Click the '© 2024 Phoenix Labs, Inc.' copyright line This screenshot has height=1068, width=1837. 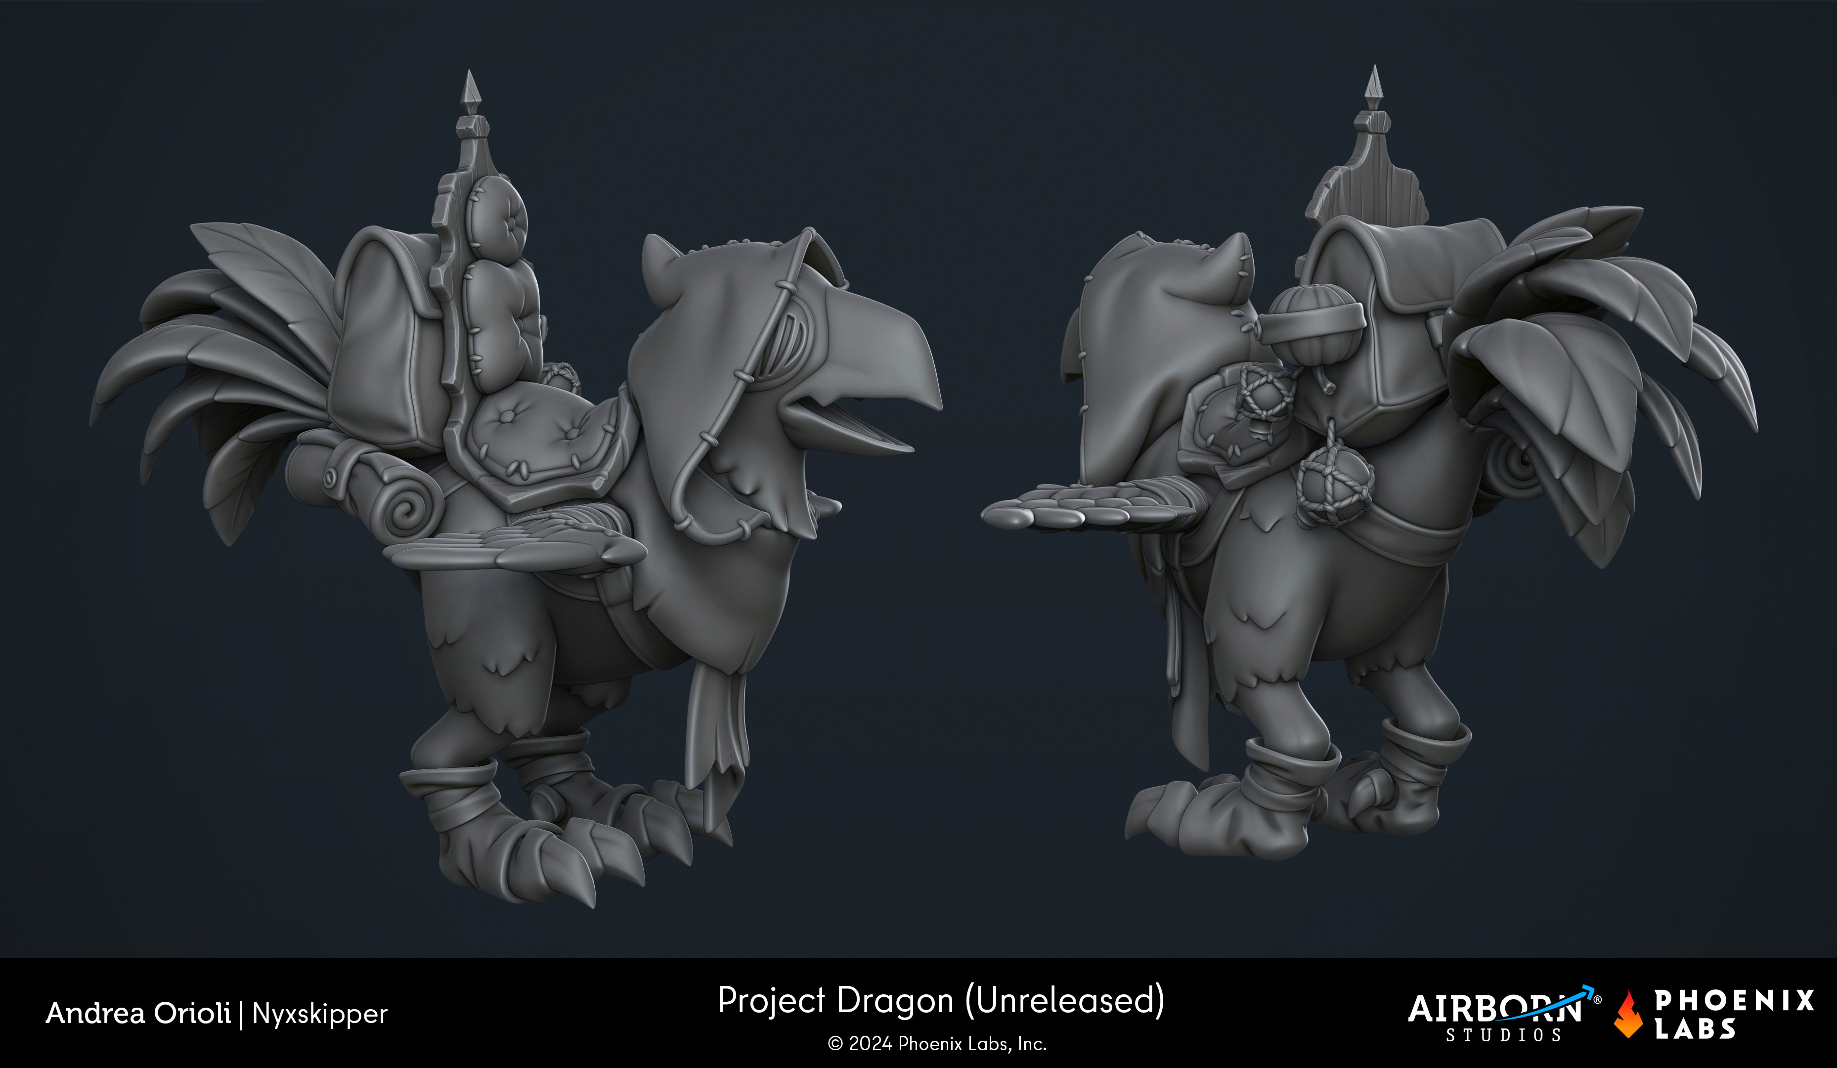click(937, 1044)
